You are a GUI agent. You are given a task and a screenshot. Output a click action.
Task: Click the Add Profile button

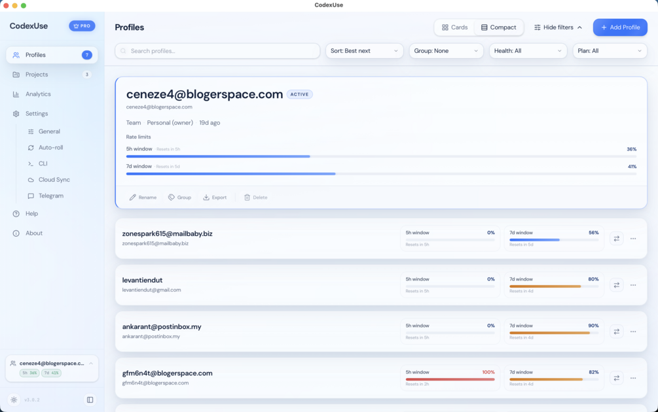click(x=620, y=27)
